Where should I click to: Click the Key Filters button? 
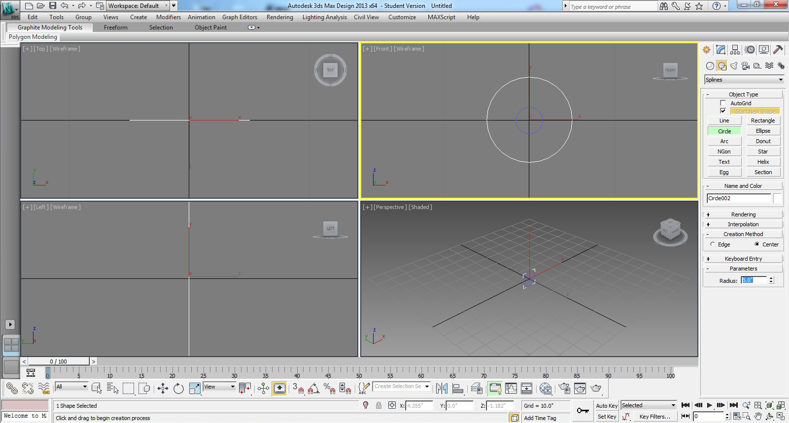point(655,417)
